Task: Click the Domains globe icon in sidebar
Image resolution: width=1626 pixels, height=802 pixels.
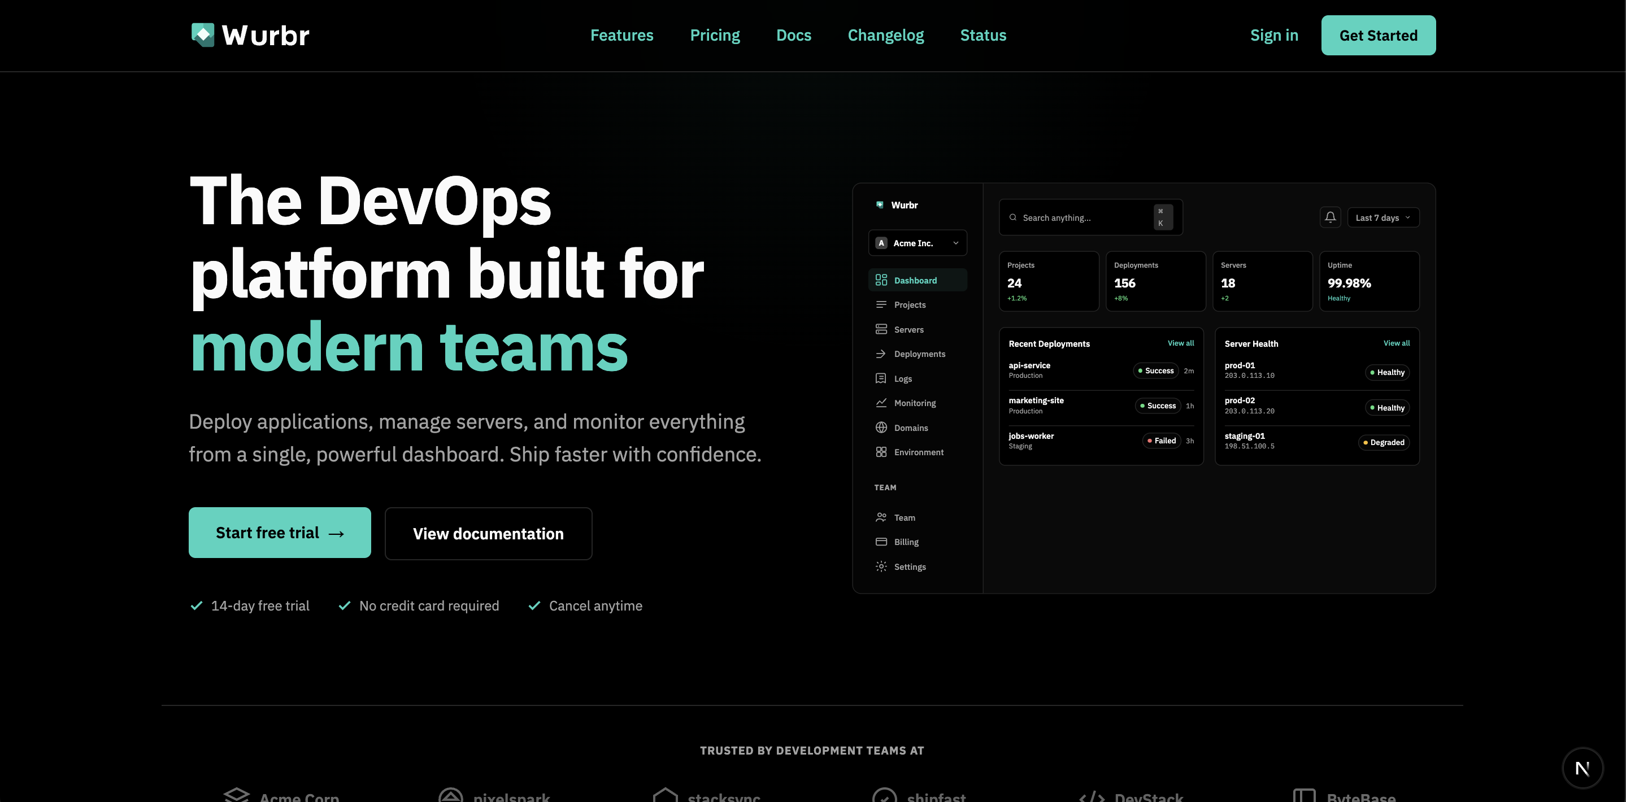Action: click(x=881, y=427)
